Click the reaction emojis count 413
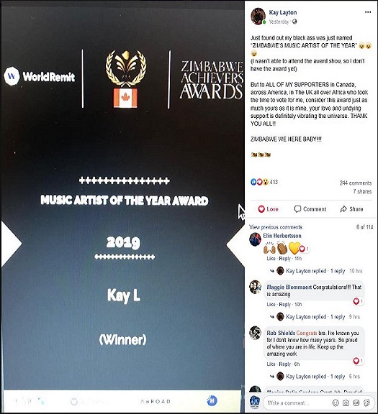Screen dimensions: 378x414 coord(264,182)
